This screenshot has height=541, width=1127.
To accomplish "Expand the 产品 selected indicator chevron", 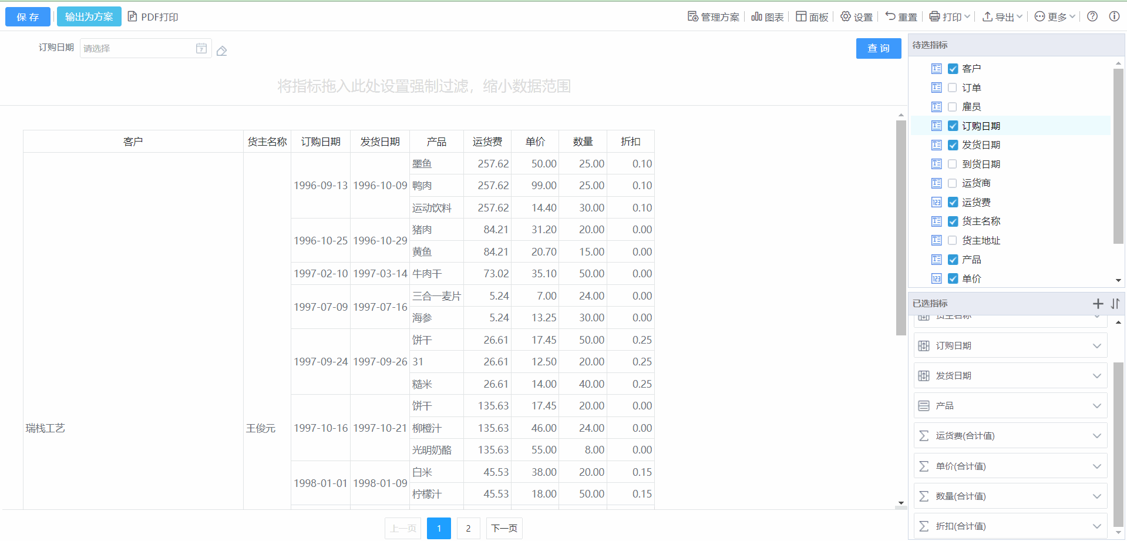I will point(1096,406).
